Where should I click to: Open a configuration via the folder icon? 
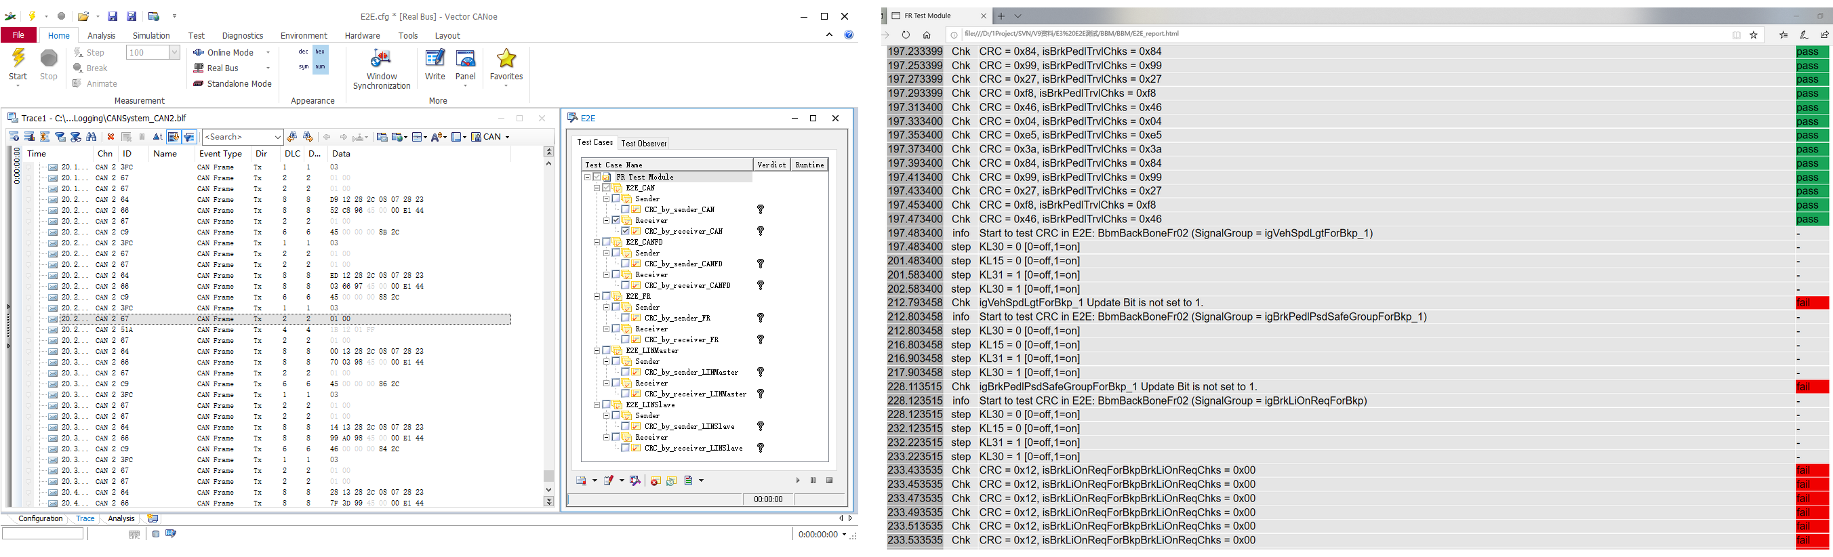pos(83,16)
